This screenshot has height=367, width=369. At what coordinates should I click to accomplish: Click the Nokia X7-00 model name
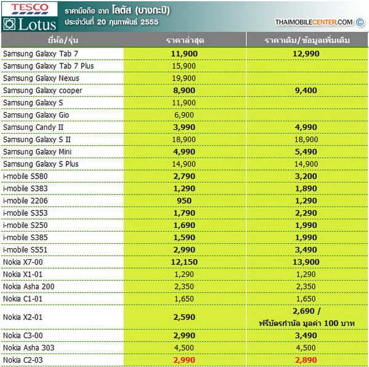[23, 262]
